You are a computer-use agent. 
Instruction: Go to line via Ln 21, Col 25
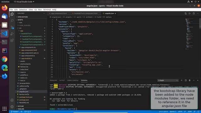[163, 112]
